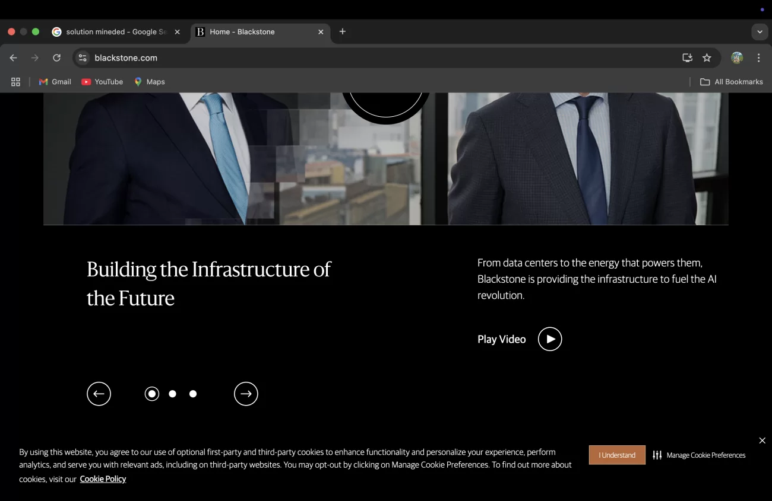
Task: Open the apps grid in bookmarks bar
Action: [x=15, y=82]
